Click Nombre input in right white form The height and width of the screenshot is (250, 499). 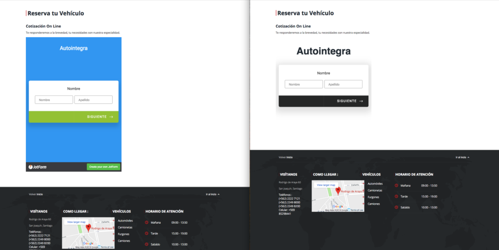click(x=304, y=84)
